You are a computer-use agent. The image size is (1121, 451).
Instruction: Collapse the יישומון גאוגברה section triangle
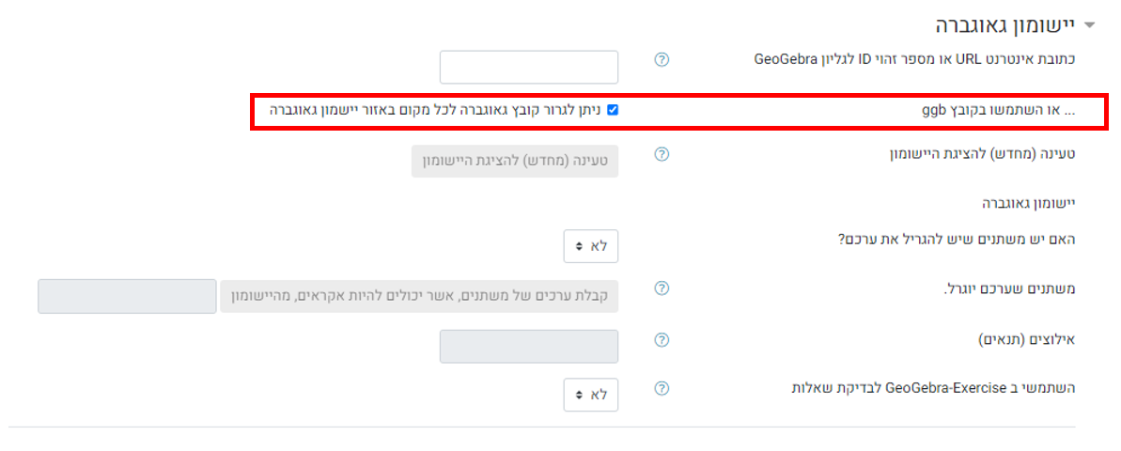click(x=1090, y=25)
